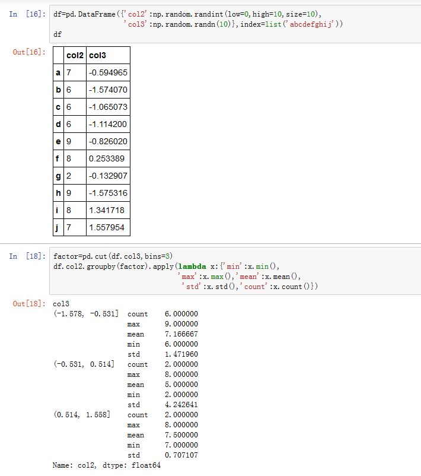
Task: Select the In [16] cell prompt
Action: [x=27, y=14]
